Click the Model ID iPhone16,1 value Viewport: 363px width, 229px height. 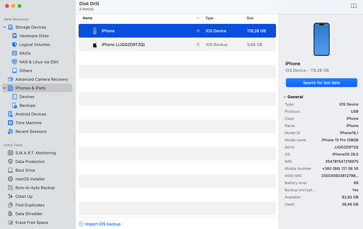[x=349, y=133]
